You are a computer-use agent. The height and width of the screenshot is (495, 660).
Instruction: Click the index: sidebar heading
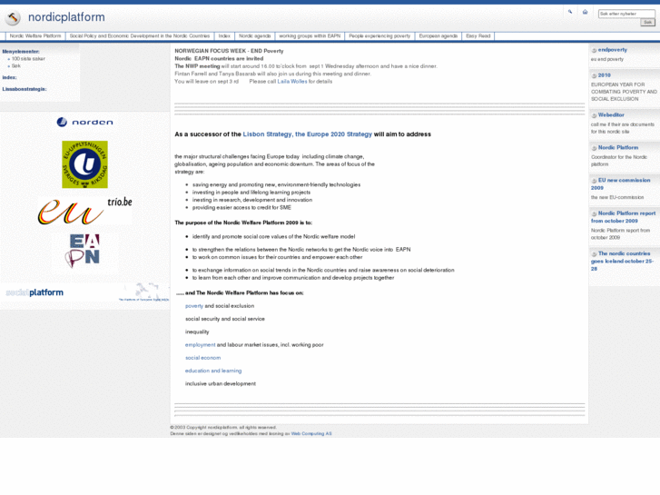pyautogui.click(x=9, y=77)
